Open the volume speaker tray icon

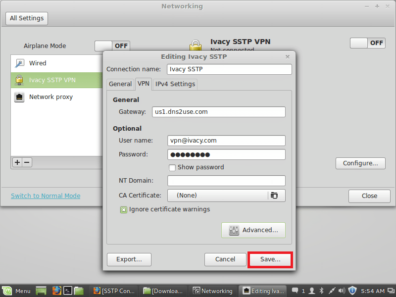342,291
